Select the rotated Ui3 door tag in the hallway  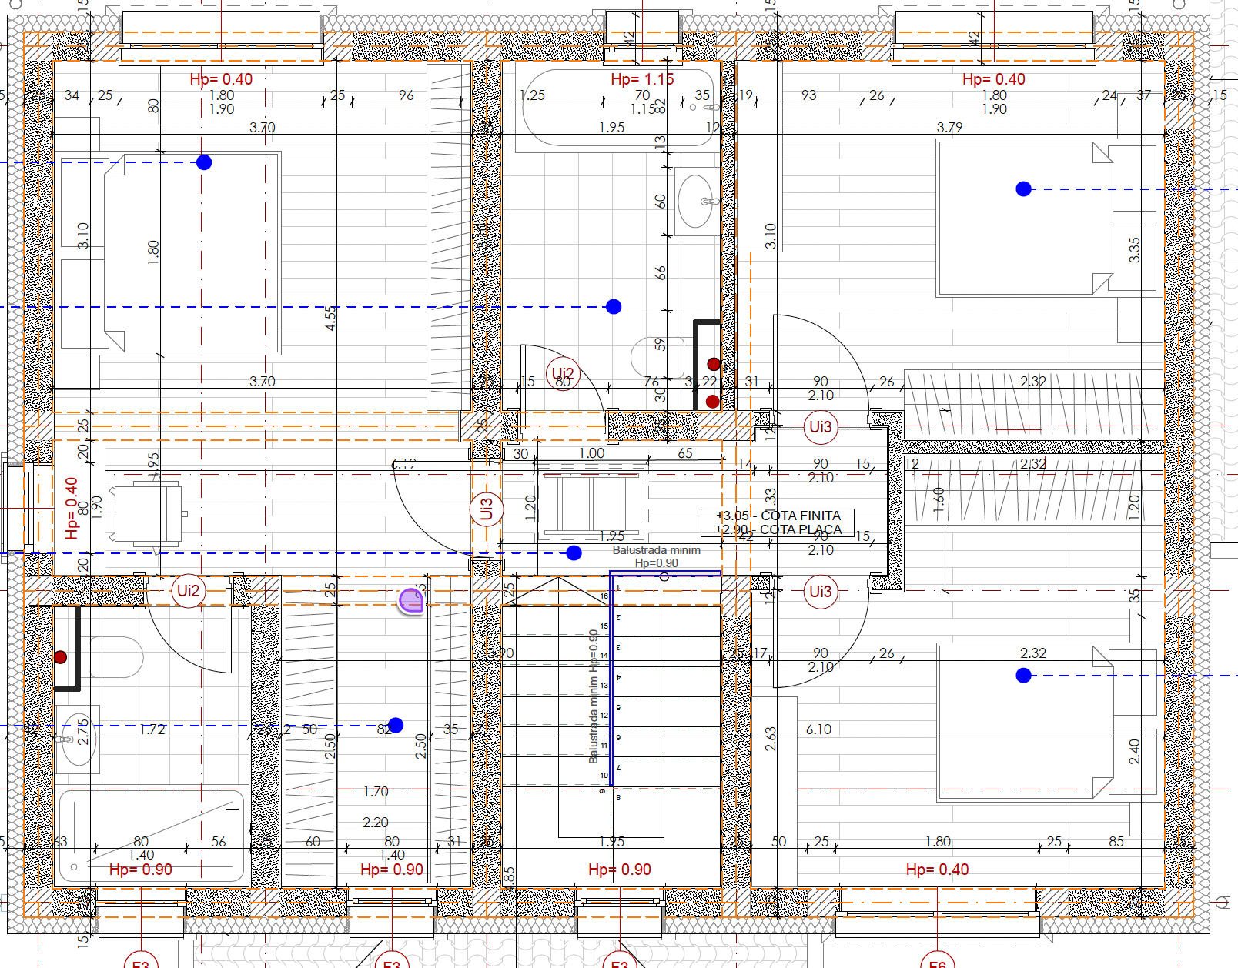tap(487, 509)
